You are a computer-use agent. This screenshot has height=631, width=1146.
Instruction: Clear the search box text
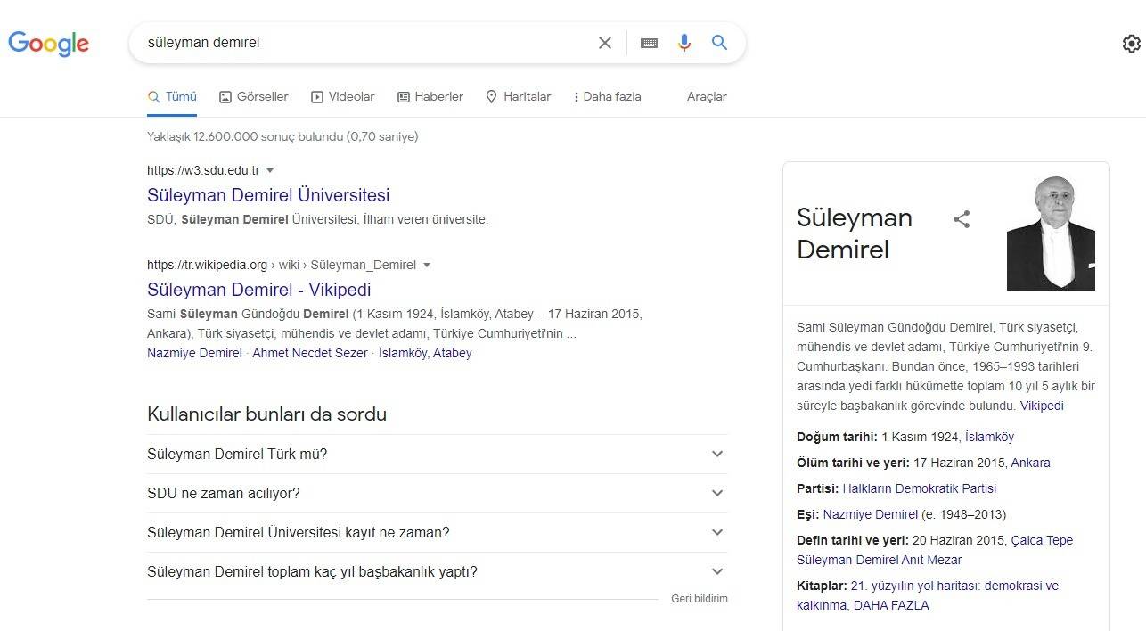tap(604, 43)
